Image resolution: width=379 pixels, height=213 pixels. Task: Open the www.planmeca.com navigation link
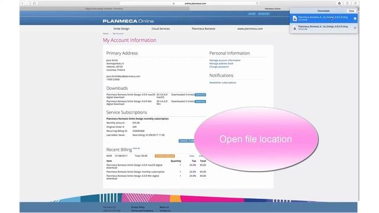(x=250, y=28)
